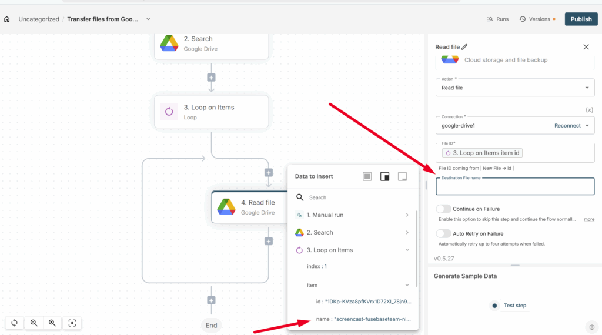Viewport: 602px width, 335px height.
Task: Dock the Data to Insert panel
Action: pyautogui.click(x=403, y=176)
